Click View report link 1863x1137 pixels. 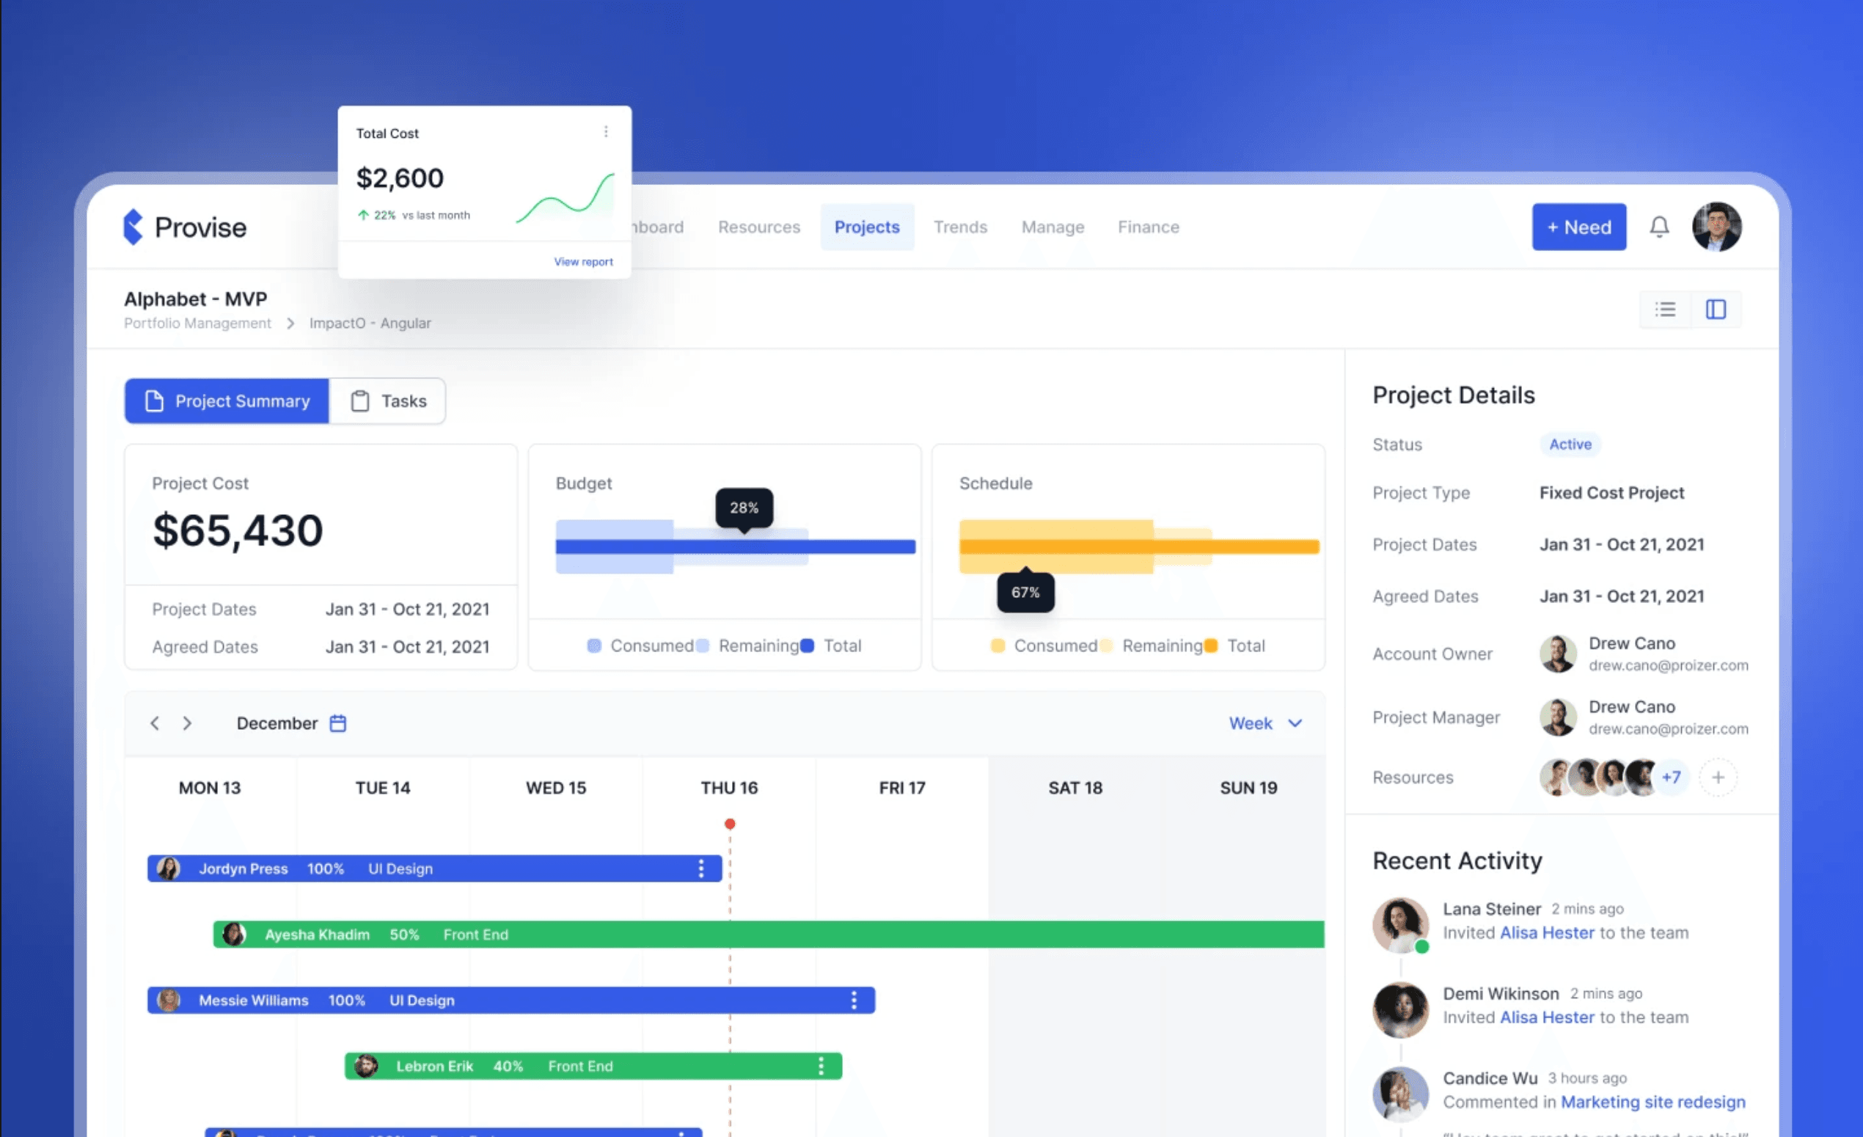583,262
